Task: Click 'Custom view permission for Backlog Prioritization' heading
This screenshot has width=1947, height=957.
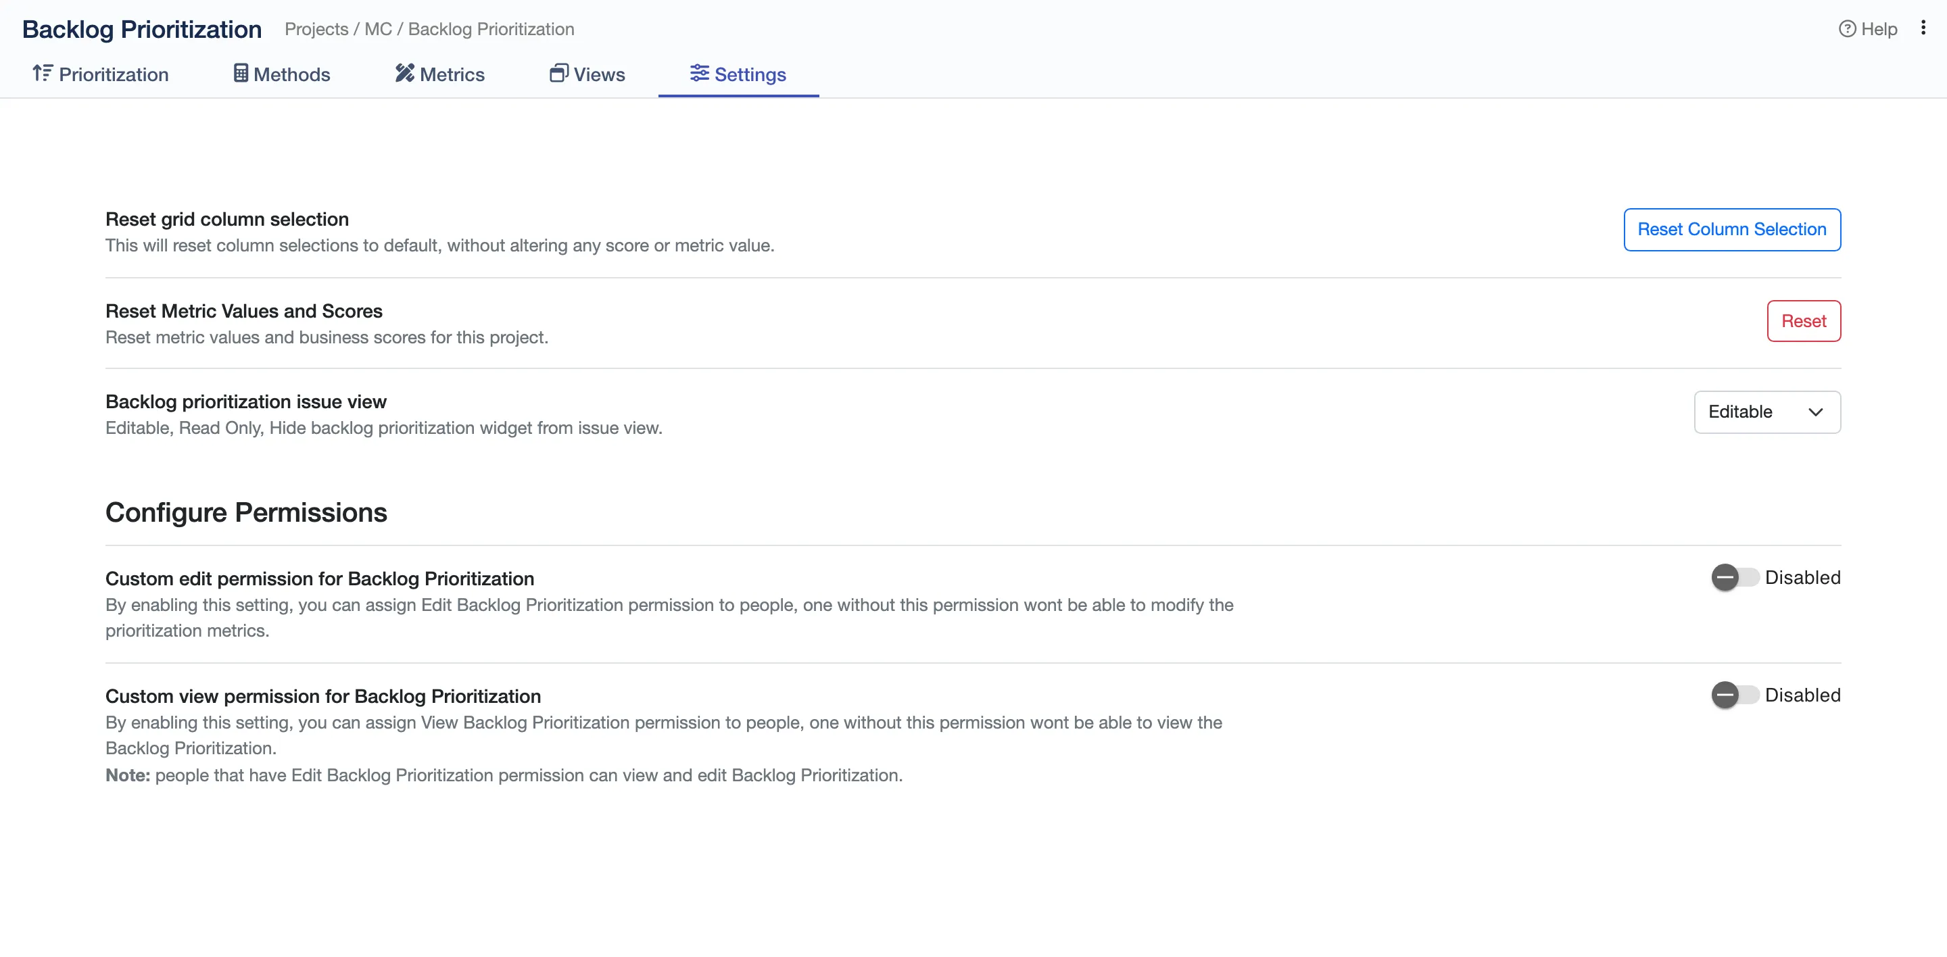Action: [x=322, y=696]
